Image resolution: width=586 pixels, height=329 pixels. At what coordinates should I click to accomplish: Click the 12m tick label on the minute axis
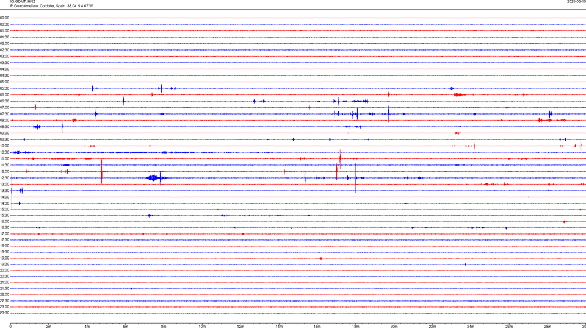pyautogui.click(x=241, y=327)
